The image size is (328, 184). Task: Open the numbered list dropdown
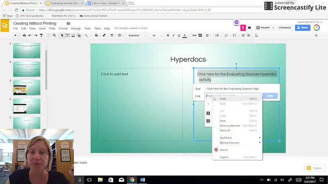tap(227, 36)
